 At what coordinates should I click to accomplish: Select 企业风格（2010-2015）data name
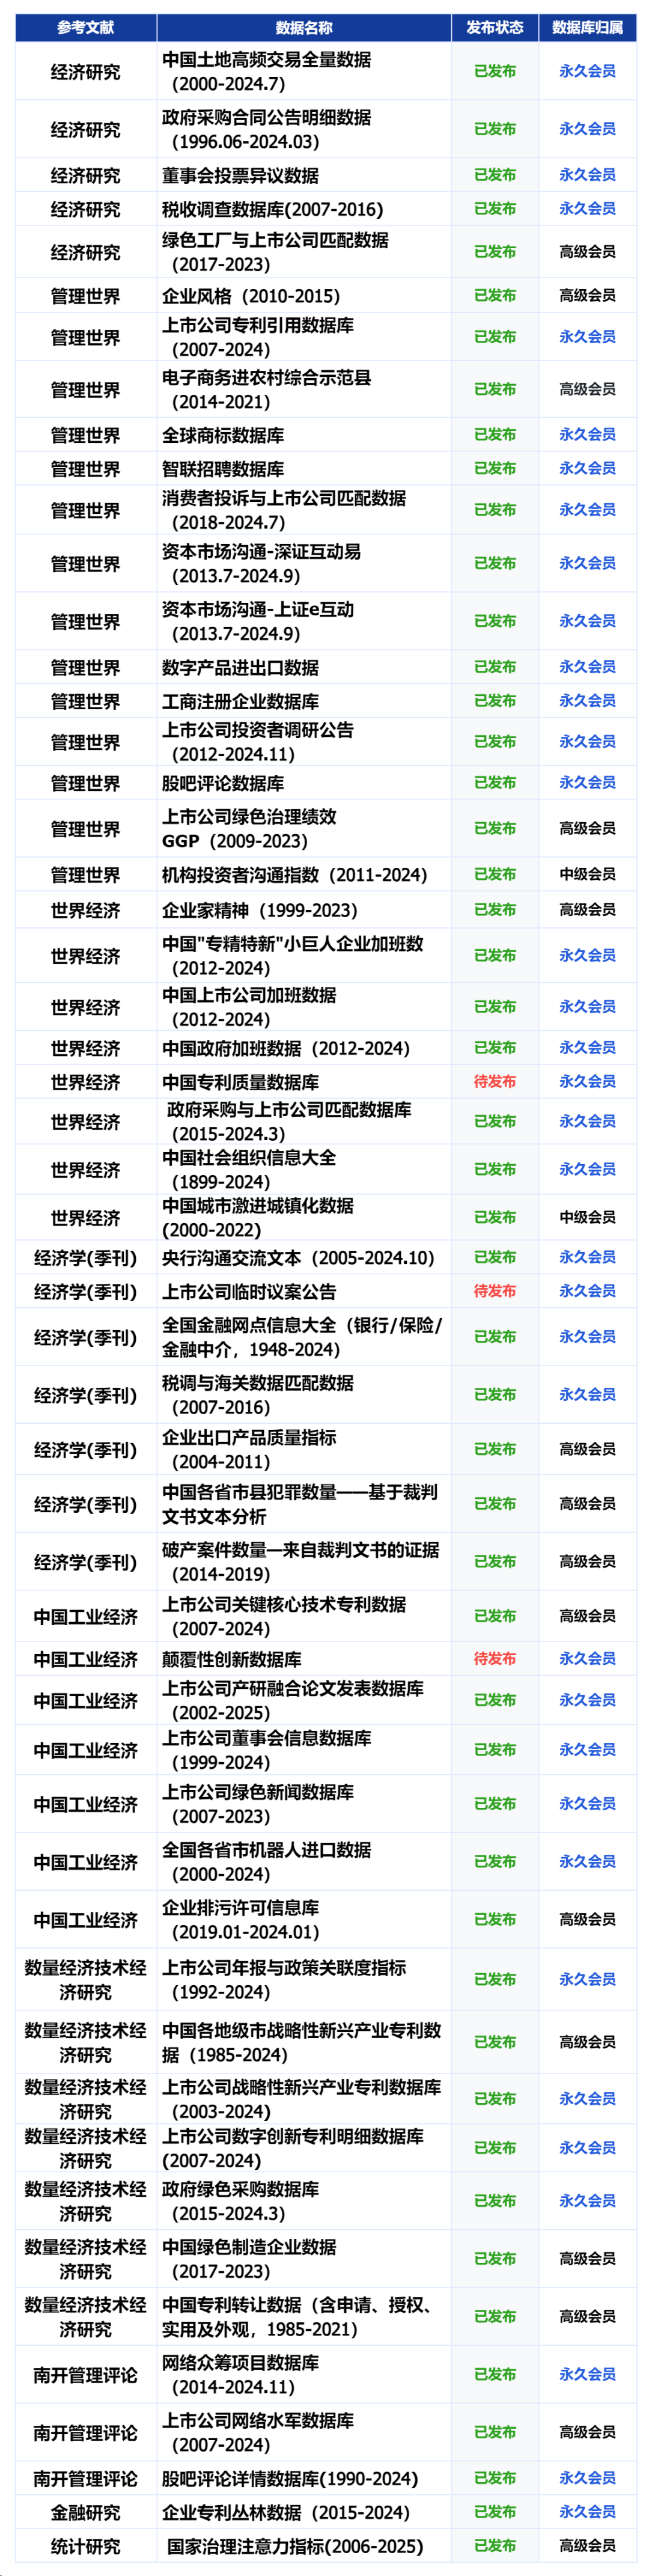[x=251, y=296]
